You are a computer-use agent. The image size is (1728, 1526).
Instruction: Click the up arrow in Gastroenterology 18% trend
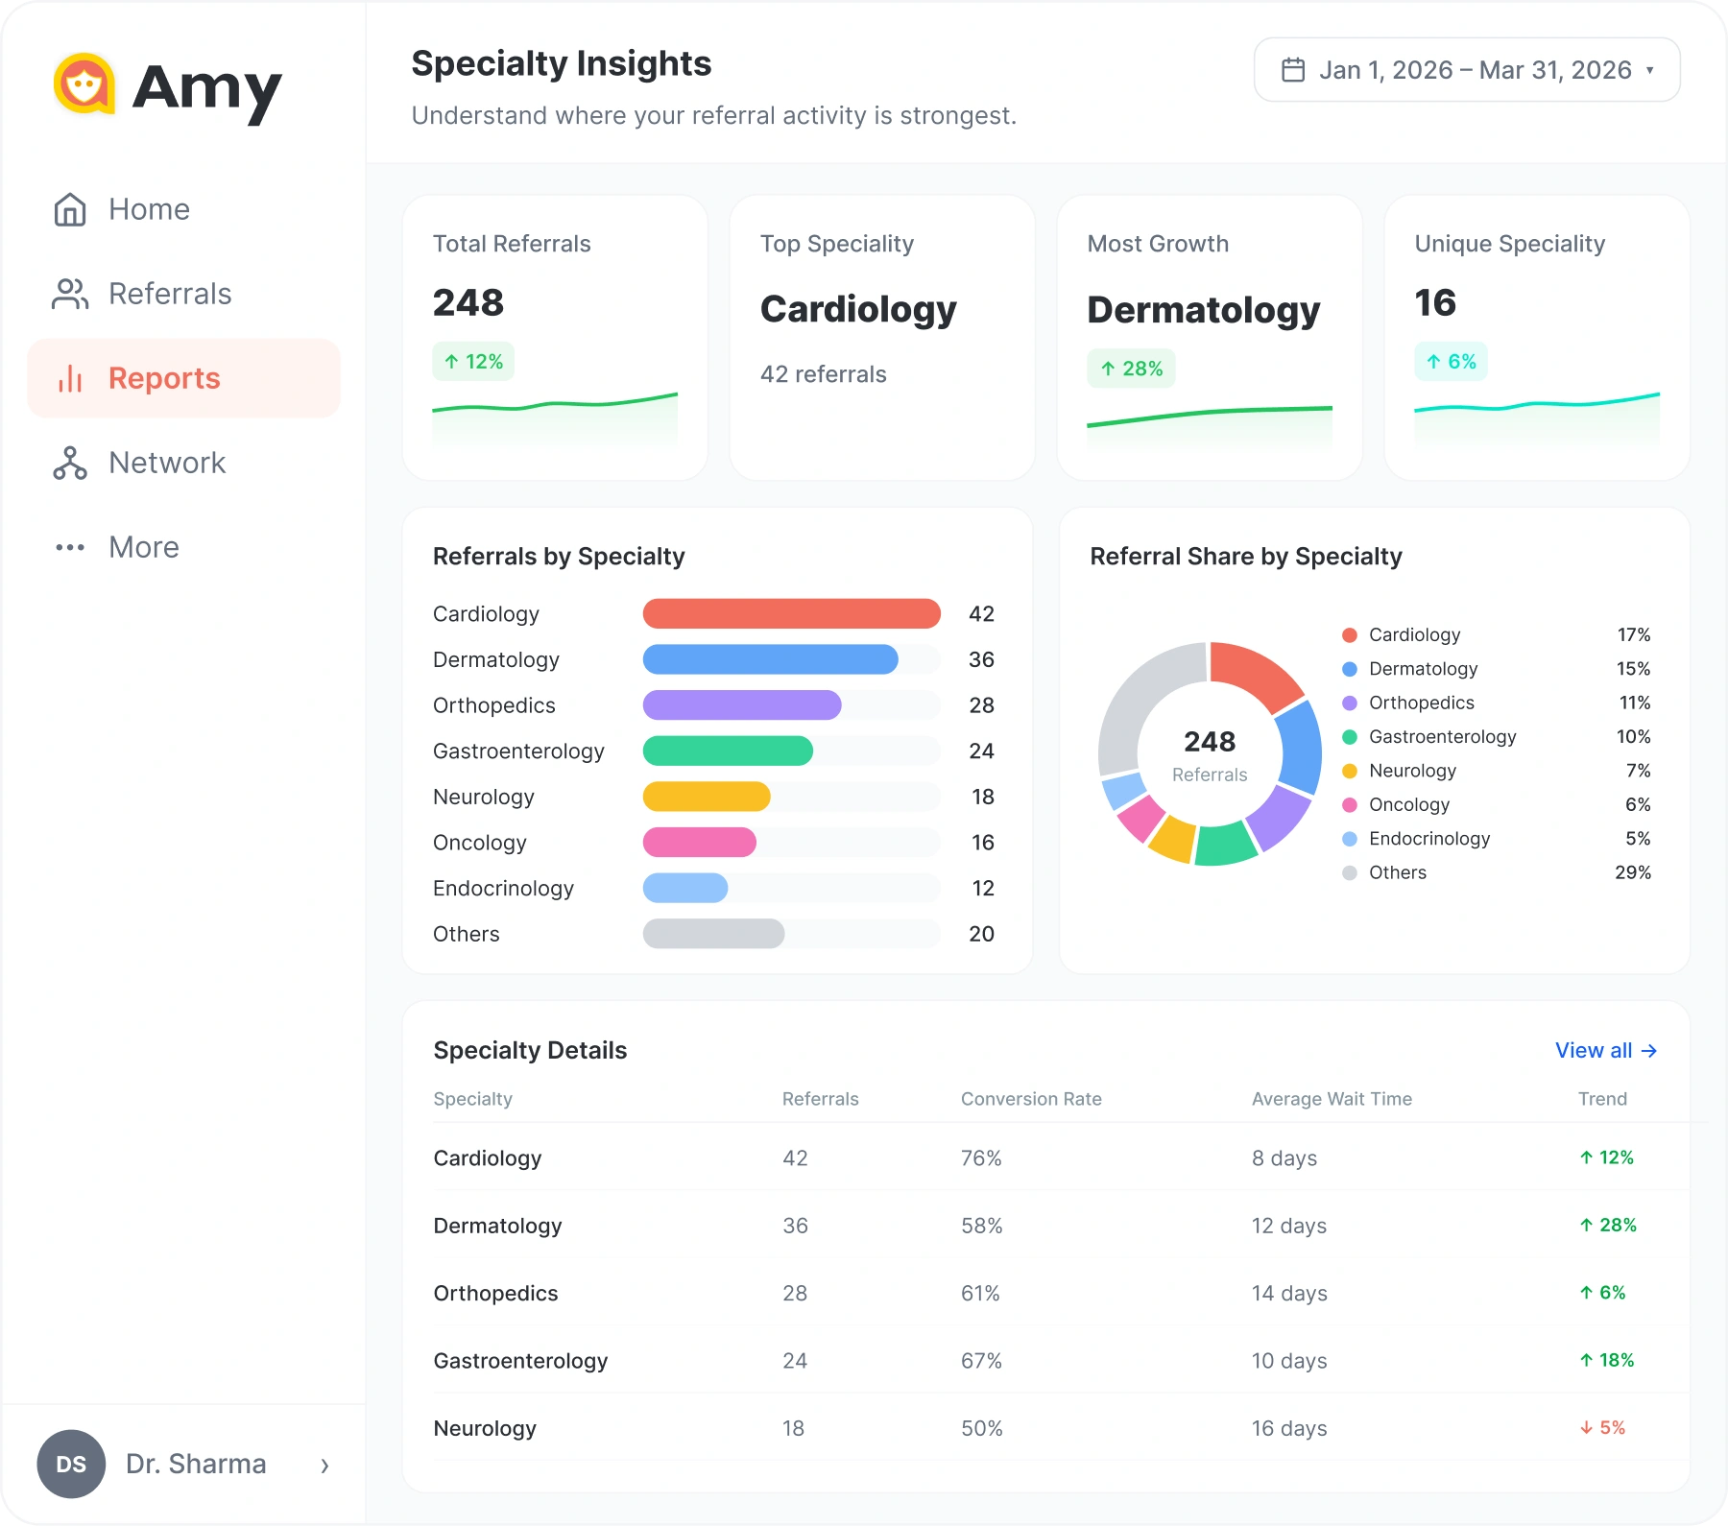coord(1586,1360)
